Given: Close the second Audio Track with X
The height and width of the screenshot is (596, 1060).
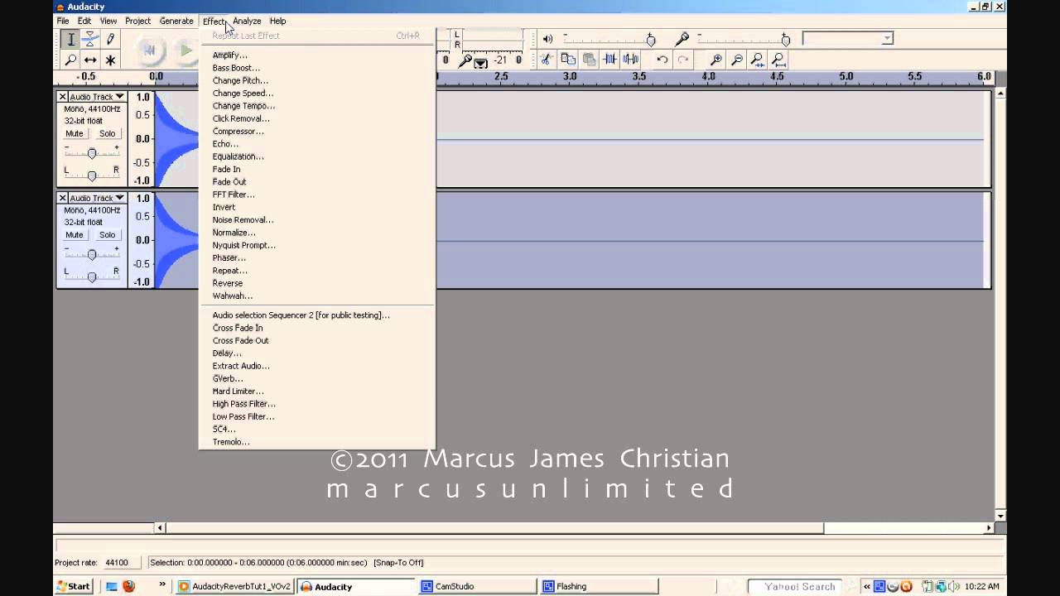Looking at the screenshot, I should click(63, 198).
